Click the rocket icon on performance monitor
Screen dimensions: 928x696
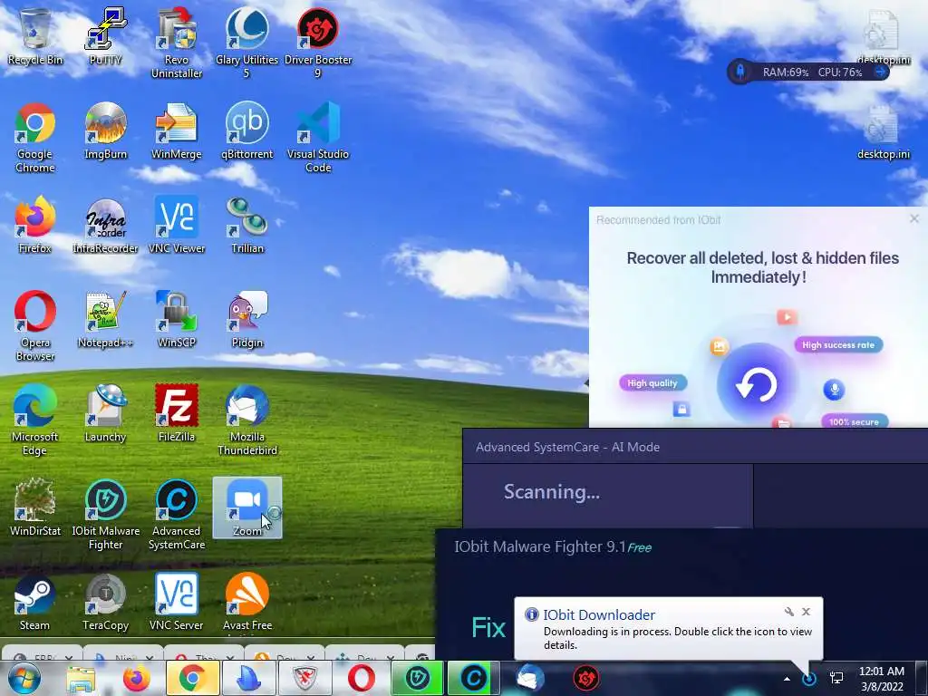click(739, 72)
